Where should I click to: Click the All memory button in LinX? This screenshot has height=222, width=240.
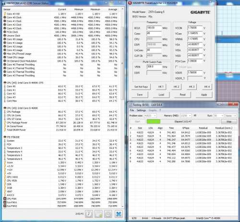(x=195, y=116)
